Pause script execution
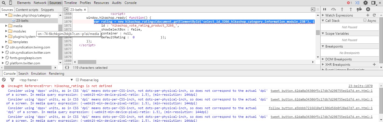This screenshot has height=122, width=383. coord(325,9)
